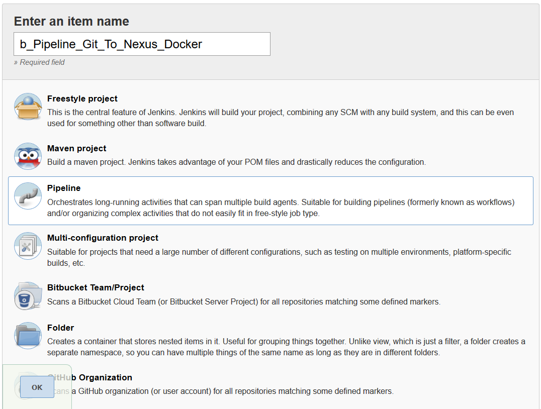Image resolution: width=541 pixels, height=409 pixels.
Task: Click the Enter an item name heading
Action: click(71, 21)
